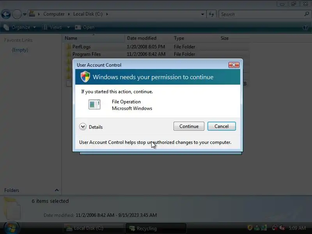This screenshot has height=234, width=312.
Task: Switch to Local Disk (C:) taskbar button
Action: pyautogui.click(x=94, y=228)
